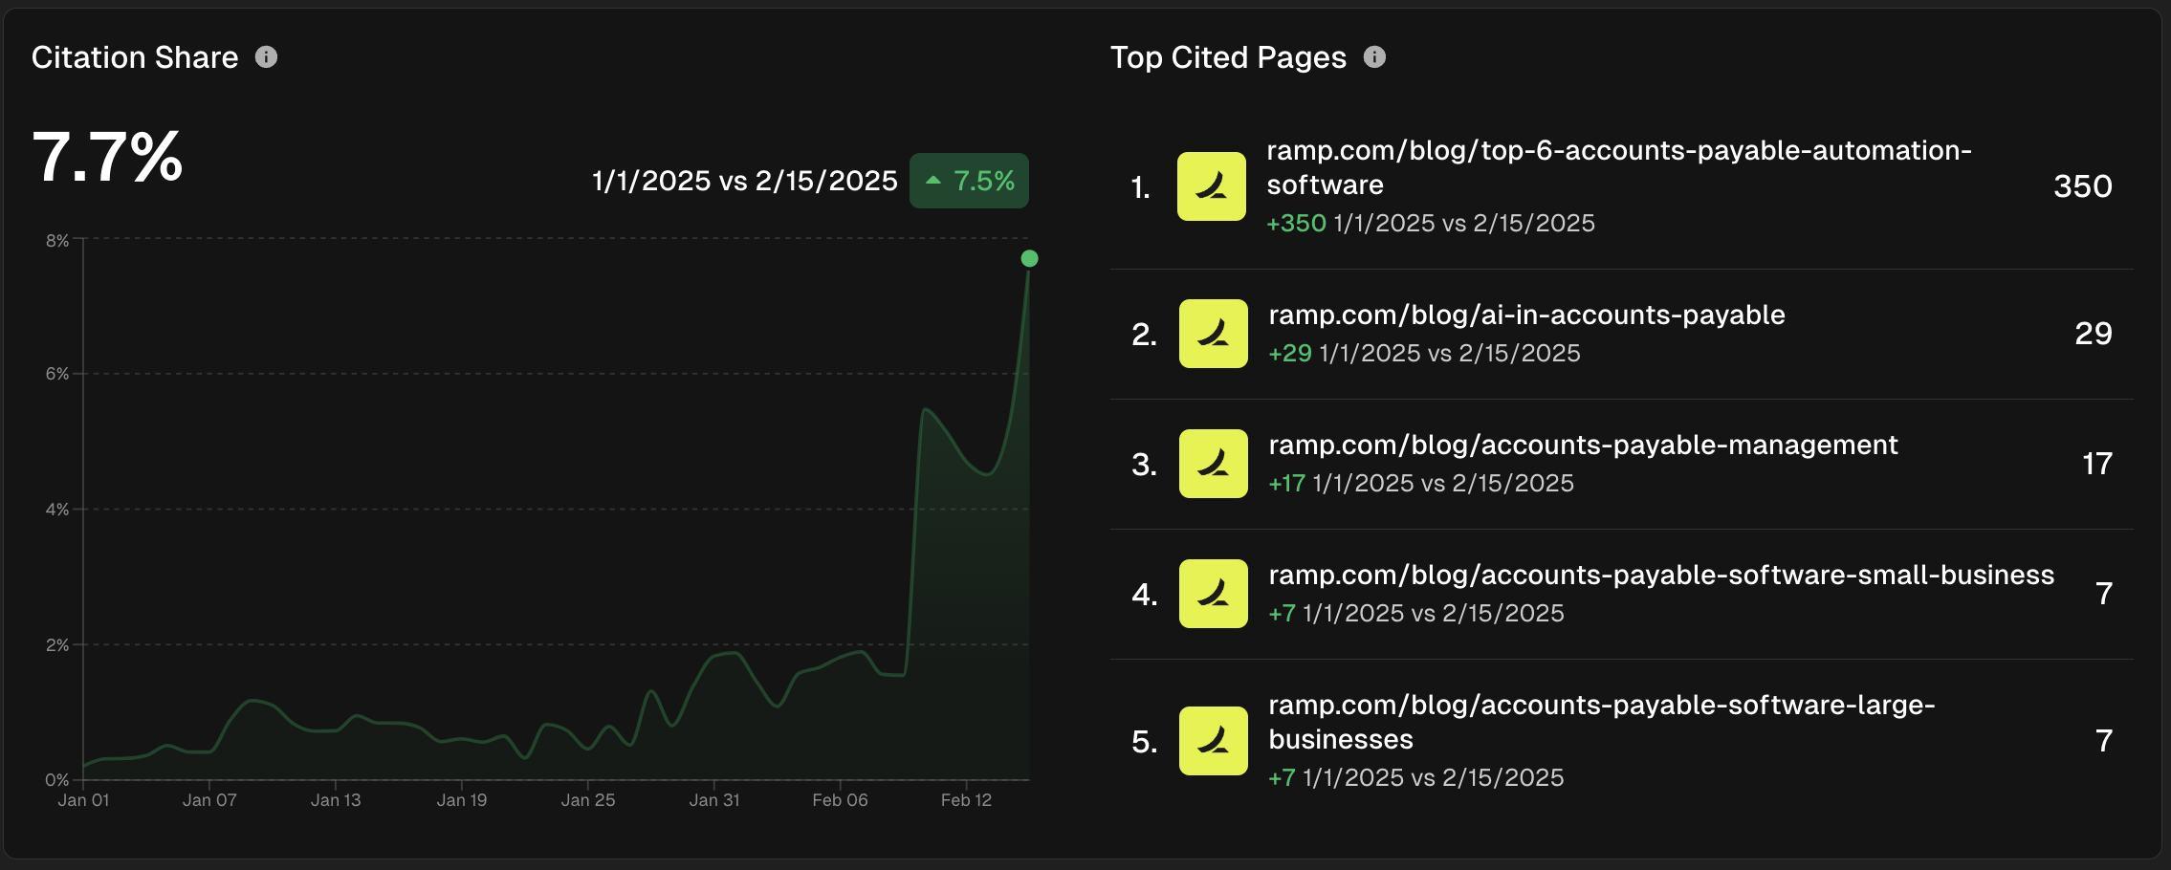Open ramp.com/blog/accounts-payable-software-large-businesses link

(1602, 722)
